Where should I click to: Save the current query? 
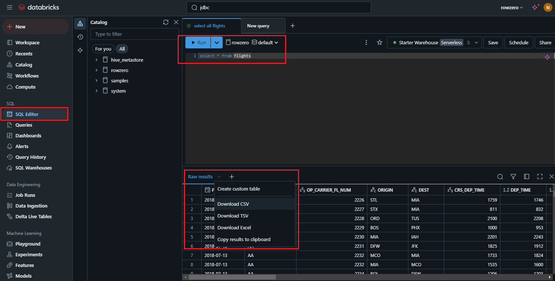pos(493,42)
